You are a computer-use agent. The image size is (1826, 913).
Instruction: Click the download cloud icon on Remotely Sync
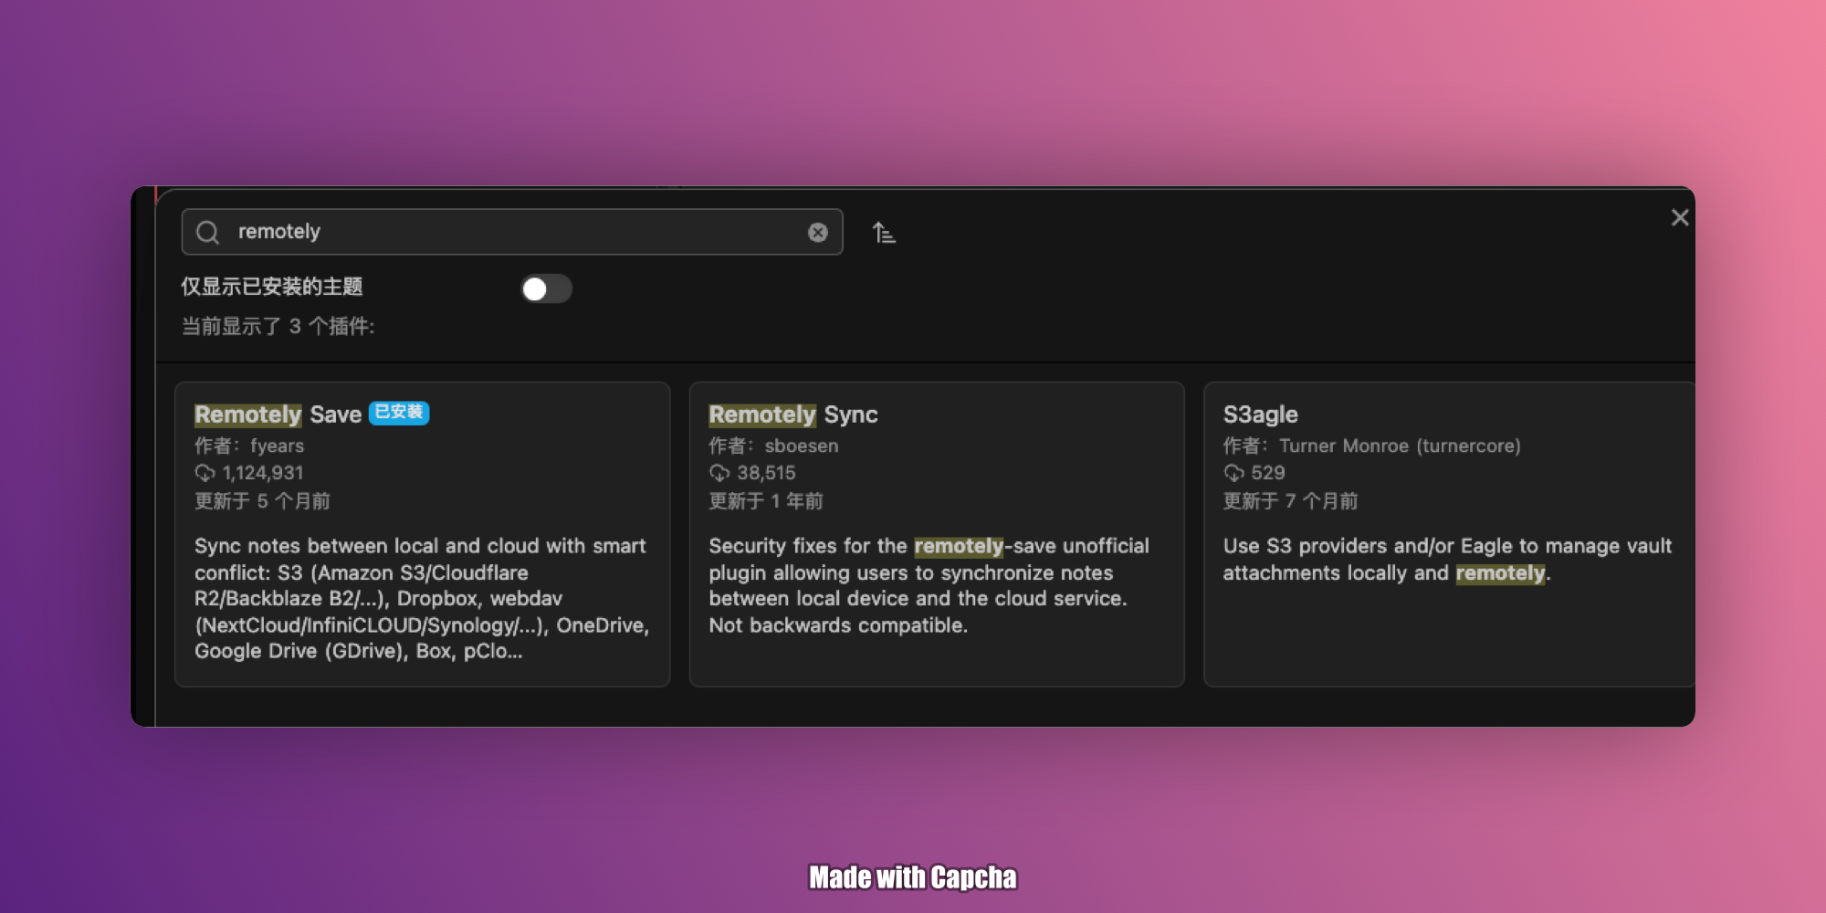pyautogui.click(x=719, y=473)
